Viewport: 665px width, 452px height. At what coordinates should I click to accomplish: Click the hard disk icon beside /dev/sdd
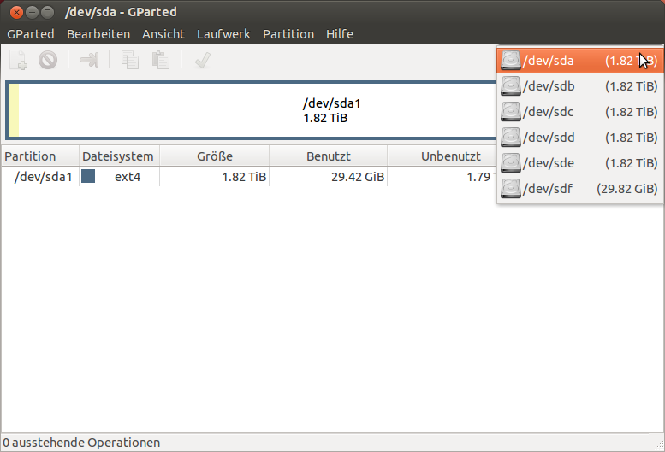pyautogui.click(x=511, y=137)
